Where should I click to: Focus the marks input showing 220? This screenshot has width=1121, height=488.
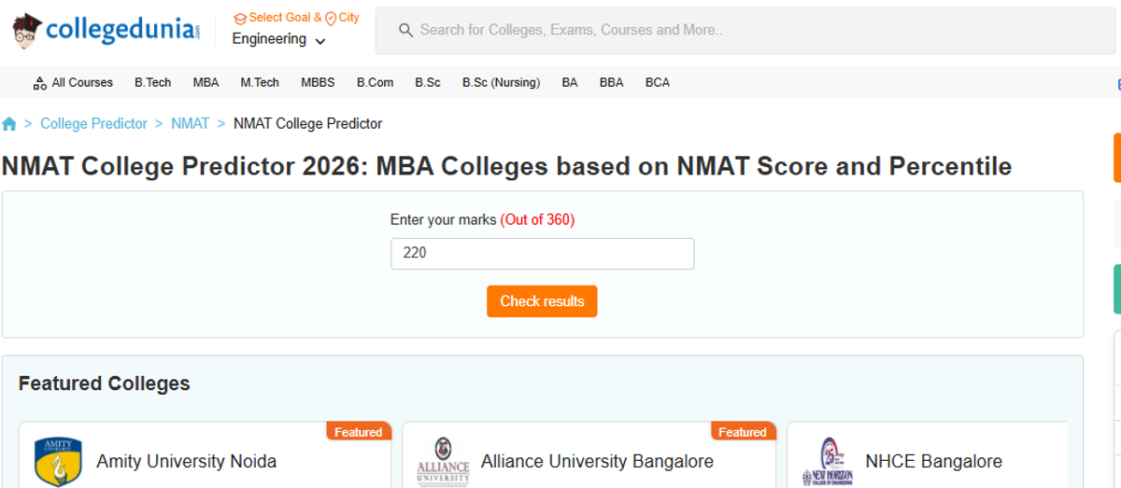(543, 254)
